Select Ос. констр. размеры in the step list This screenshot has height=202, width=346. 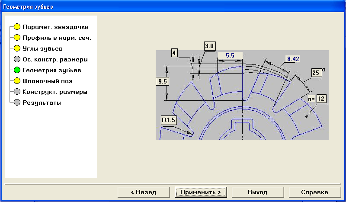pos(55,59)
